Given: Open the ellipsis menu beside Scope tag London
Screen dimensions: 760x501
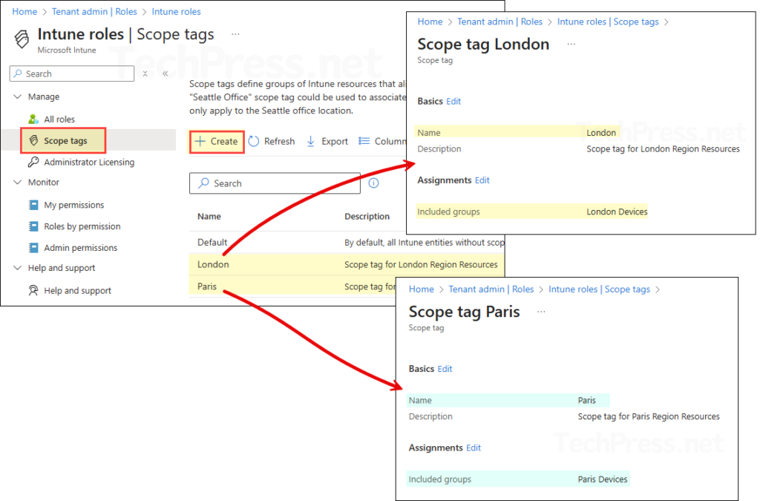Looking at the screenshot, I should [571, 44].
